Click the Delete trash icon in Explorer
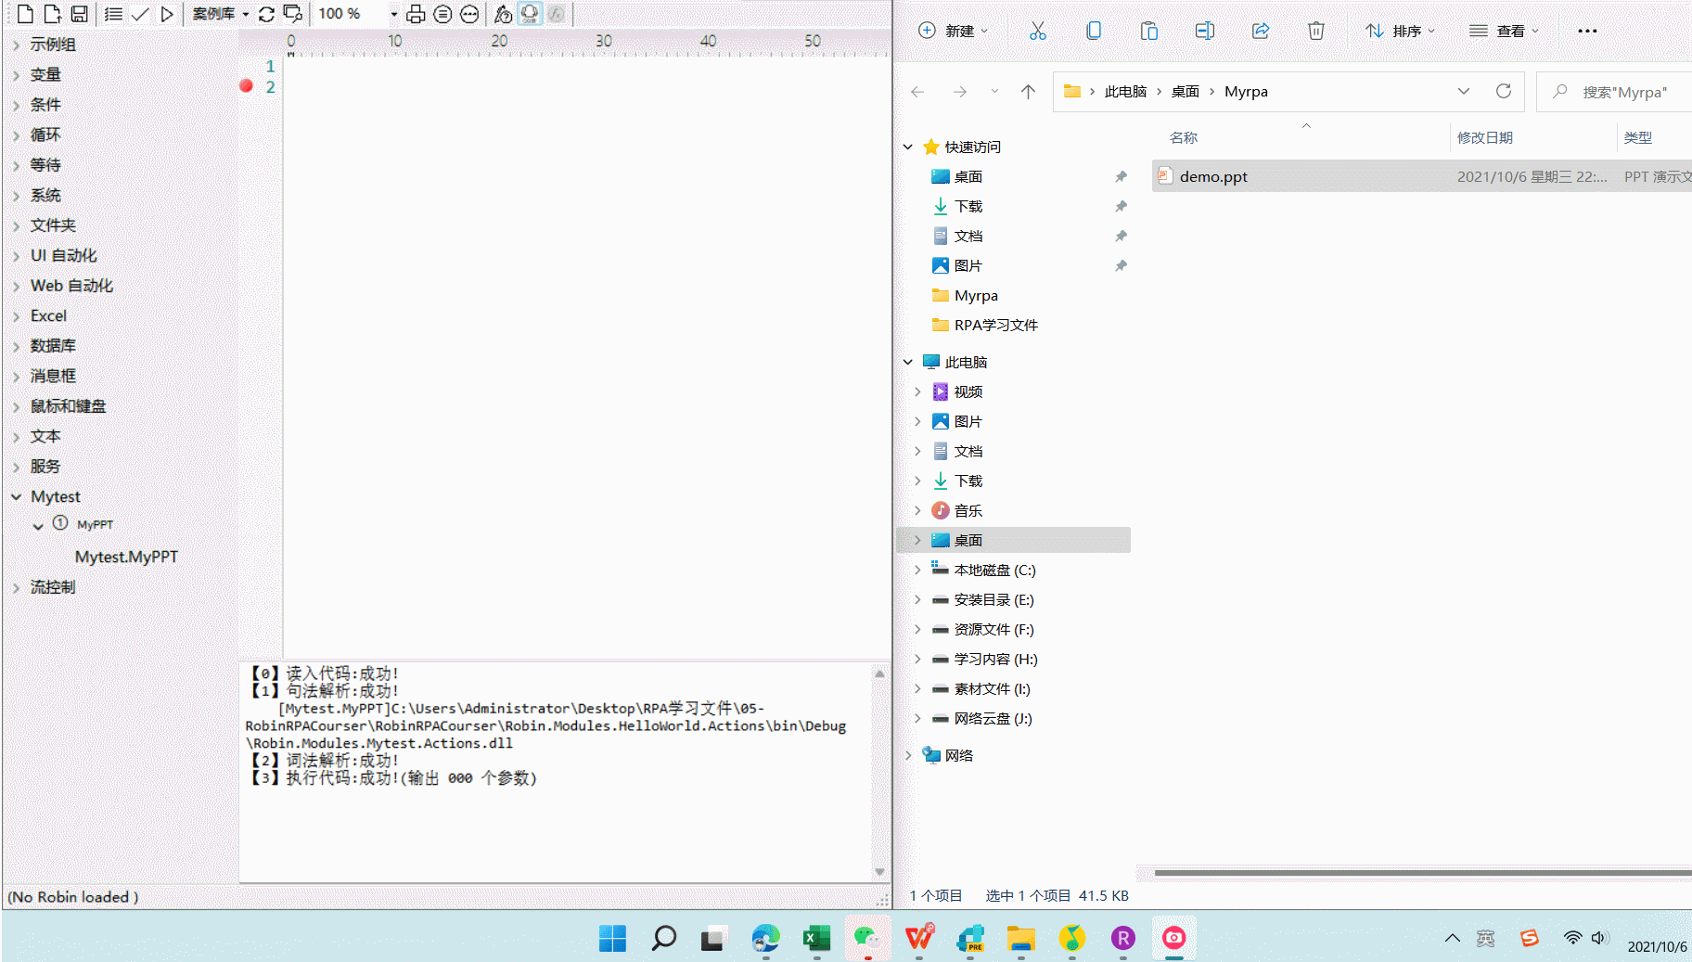Image resolution: width=1692 pixels, height=962 pixels. pos(1315,31)
